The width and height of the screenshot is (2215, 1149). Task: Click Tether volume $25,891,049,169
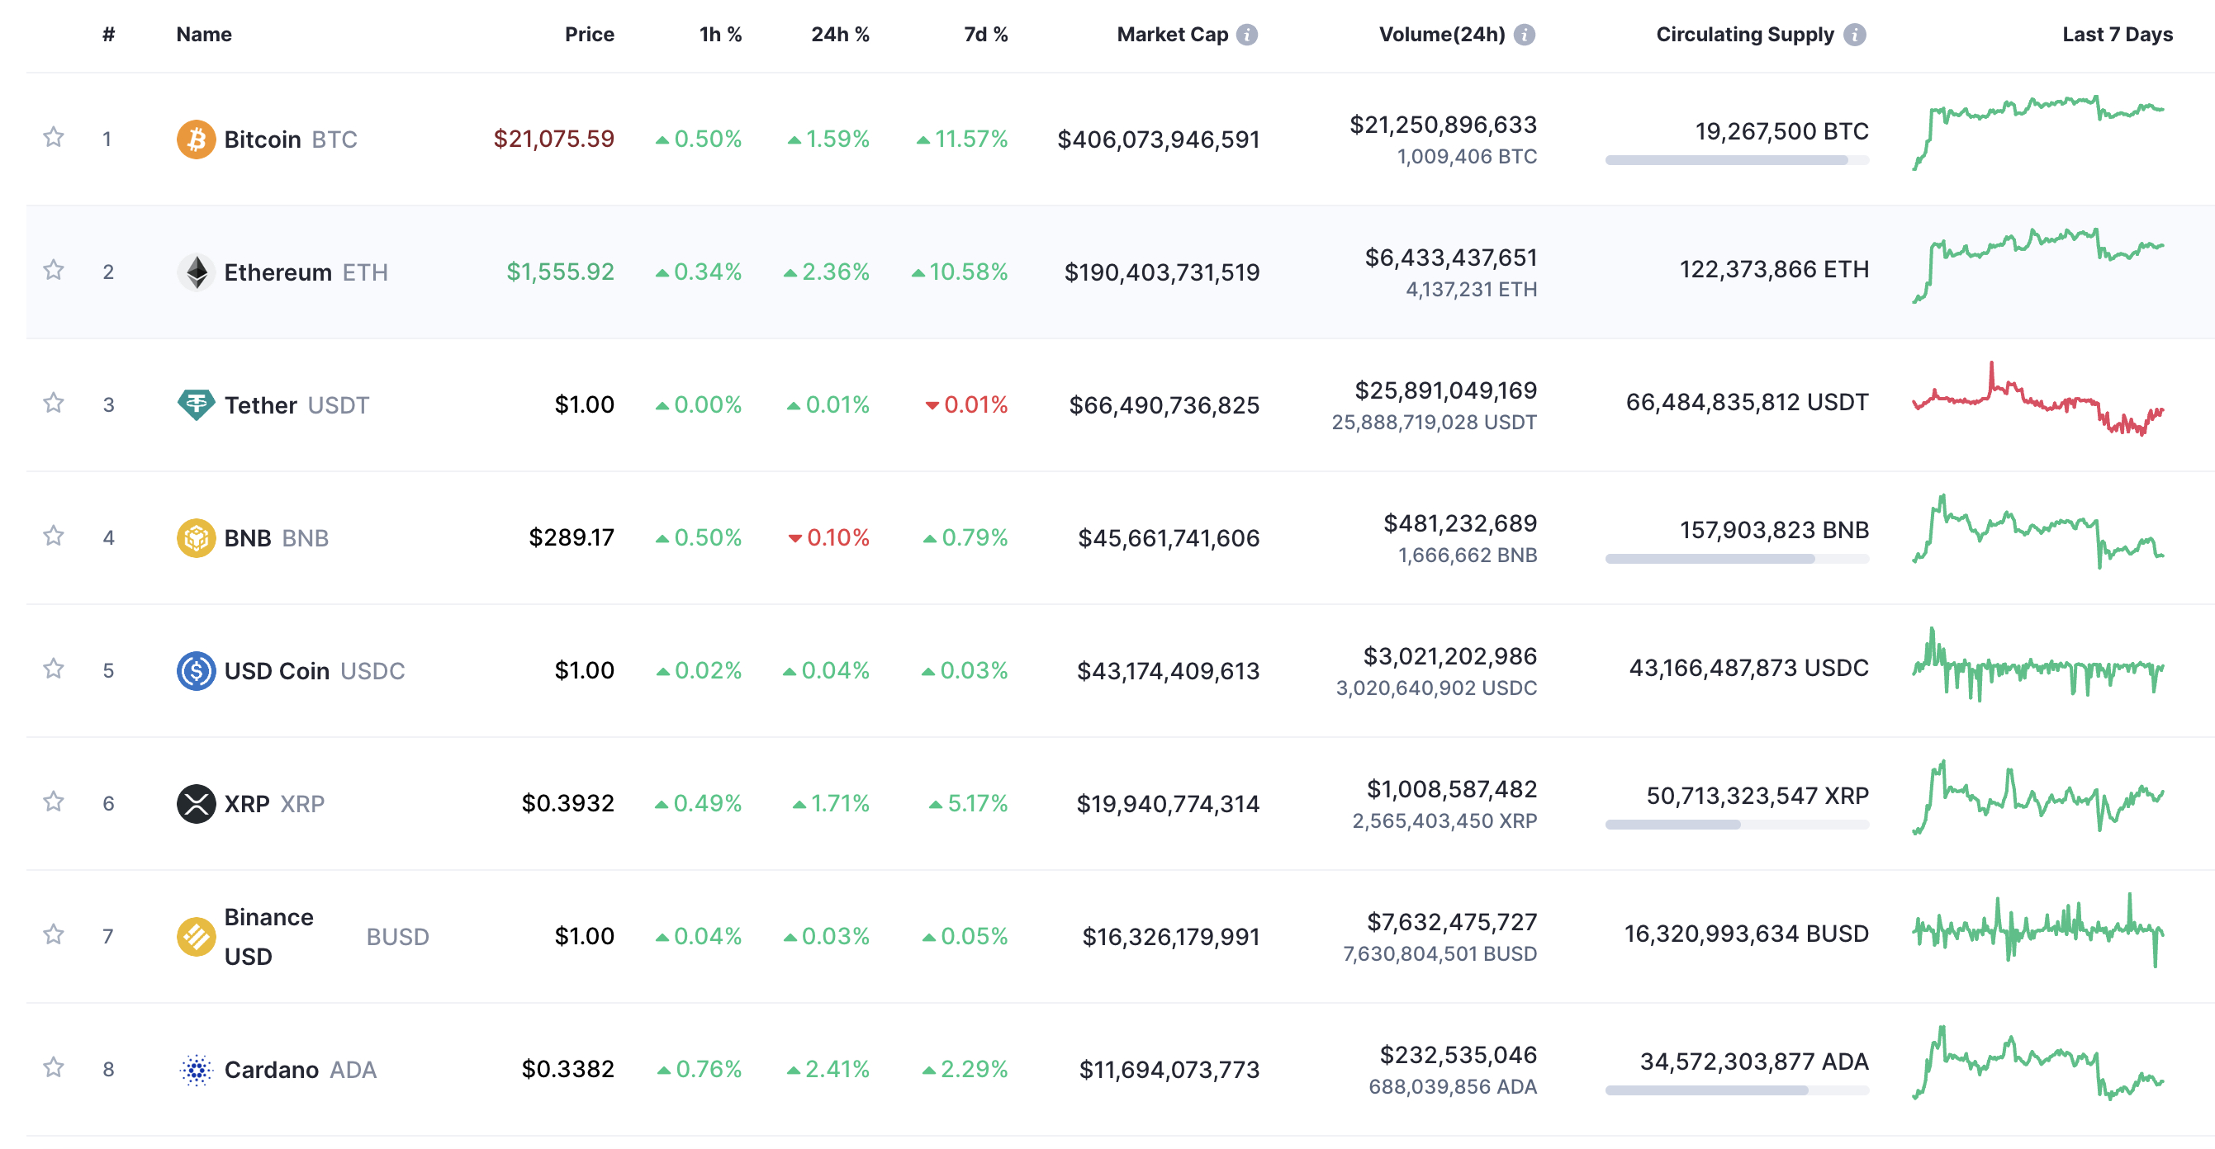(1445, 390)
